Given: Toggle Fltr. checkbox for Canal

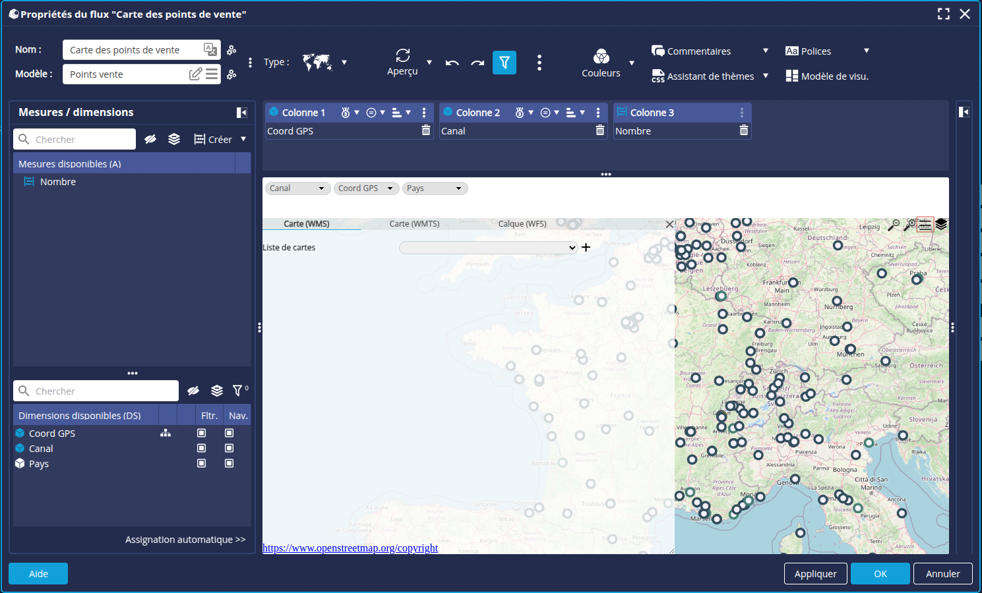Looking at the screenshot, I should (202, 448).
